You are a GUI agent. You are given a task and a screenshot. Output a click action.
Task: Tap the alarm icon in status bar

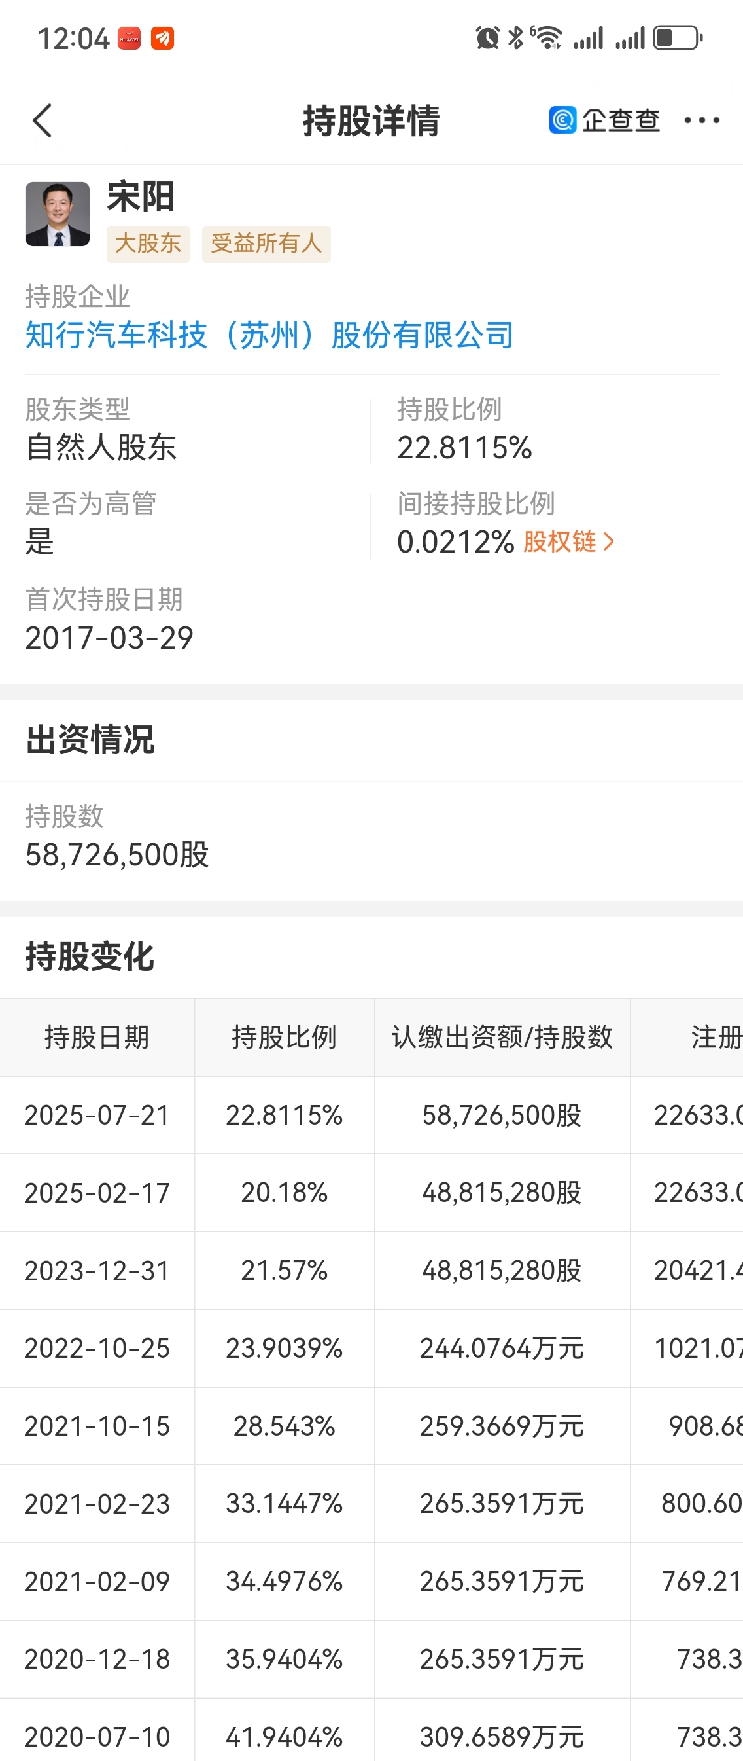coord(487,37)
